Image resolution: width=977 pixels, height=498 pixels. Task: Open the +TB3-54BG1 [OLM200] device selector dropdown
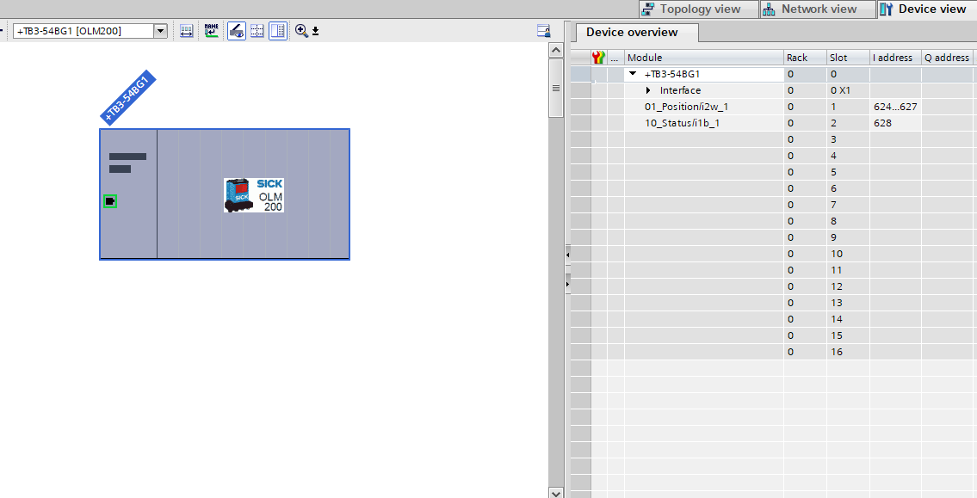(161, 30)
